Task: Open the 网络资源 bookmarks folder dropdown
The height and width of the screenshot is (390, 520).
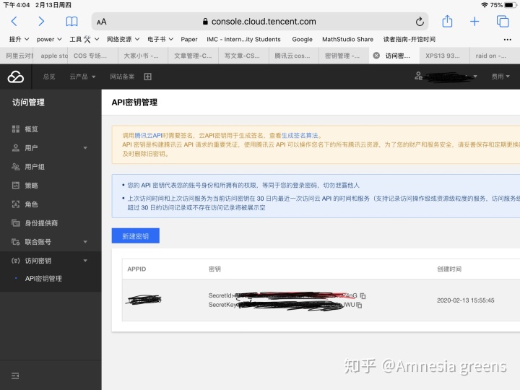Action: pyautogui.click(x=123, y=39)
